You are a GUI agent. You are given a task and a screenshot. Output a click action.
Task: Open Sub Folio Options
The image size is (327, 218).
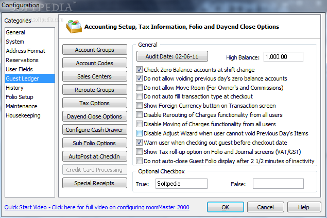pyautogui.click(x=95, y=143)
